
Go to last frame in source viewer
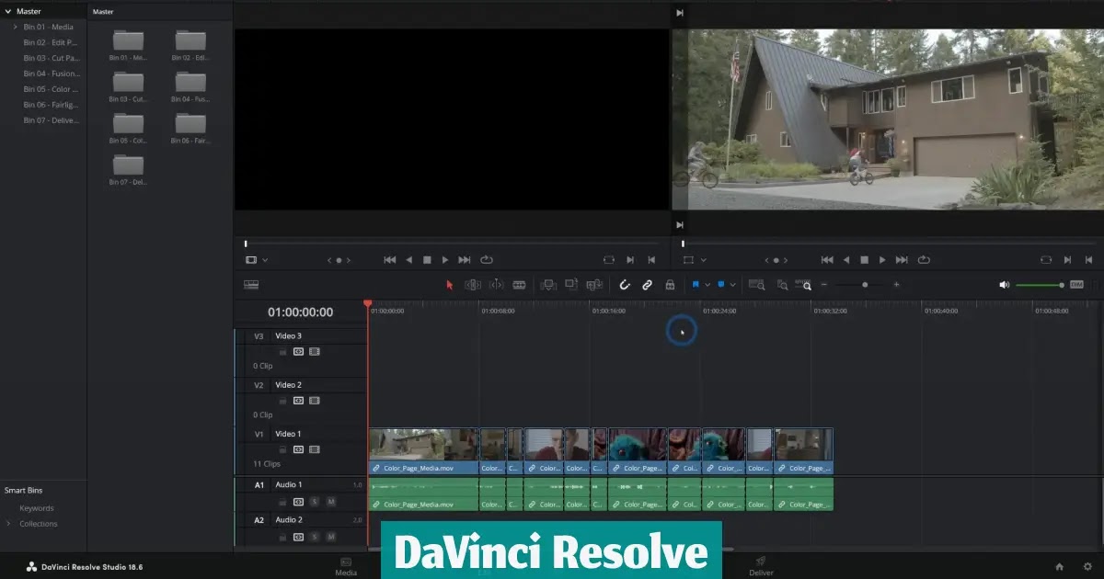coord(465,260)
